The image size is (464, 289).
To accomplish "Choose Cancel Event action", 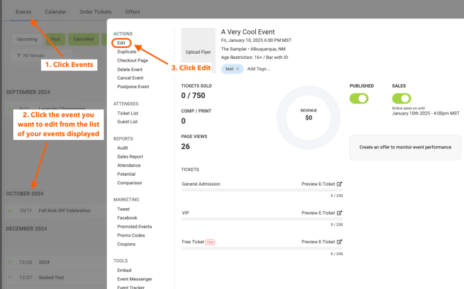I will coord(130,78).
